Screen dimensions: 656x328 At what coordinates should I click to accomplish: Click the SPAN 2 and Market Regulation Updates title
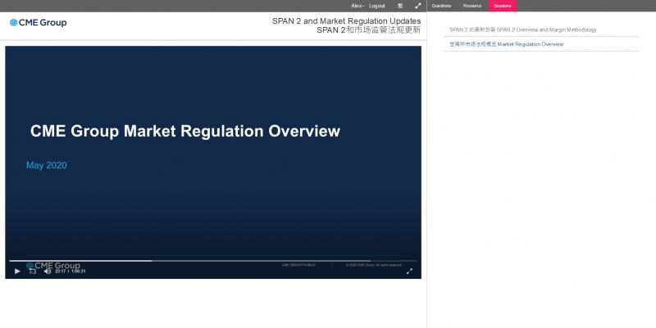(x=346, y=21)
